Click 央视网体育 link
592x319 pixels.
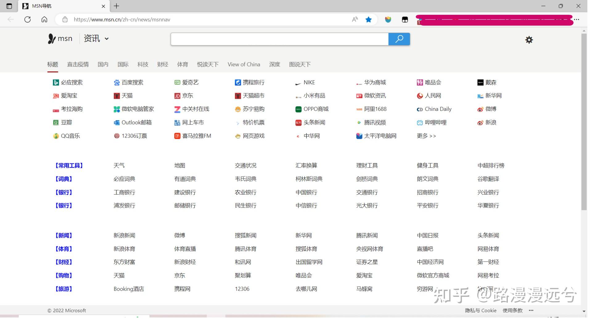click(x=372, y=251)
